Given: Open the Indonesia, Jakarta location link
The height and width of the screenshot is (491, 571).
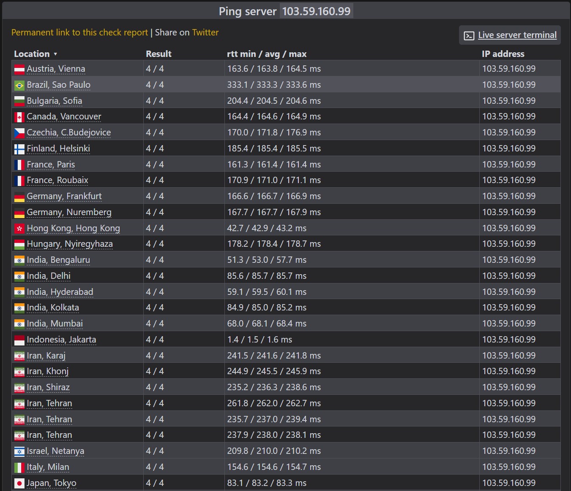Looking at the screenshot, I should [61, 340].
